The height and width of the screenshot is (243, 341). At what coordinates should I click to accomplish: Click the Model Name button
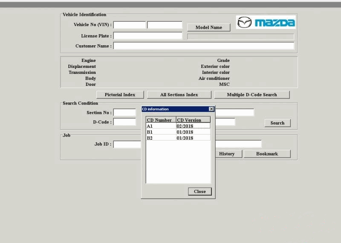pos(208,27)
